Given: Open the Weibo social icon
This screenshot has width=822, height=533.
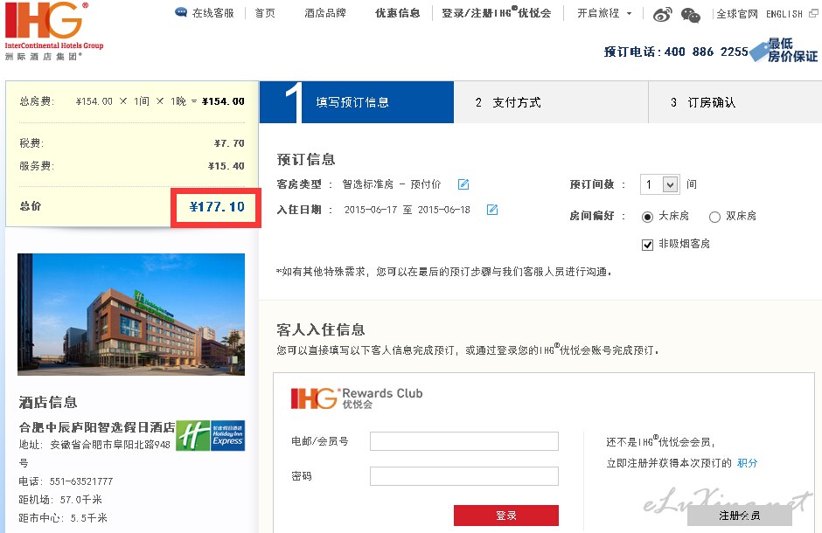Looking at the screenshot, I should point(662,15).
